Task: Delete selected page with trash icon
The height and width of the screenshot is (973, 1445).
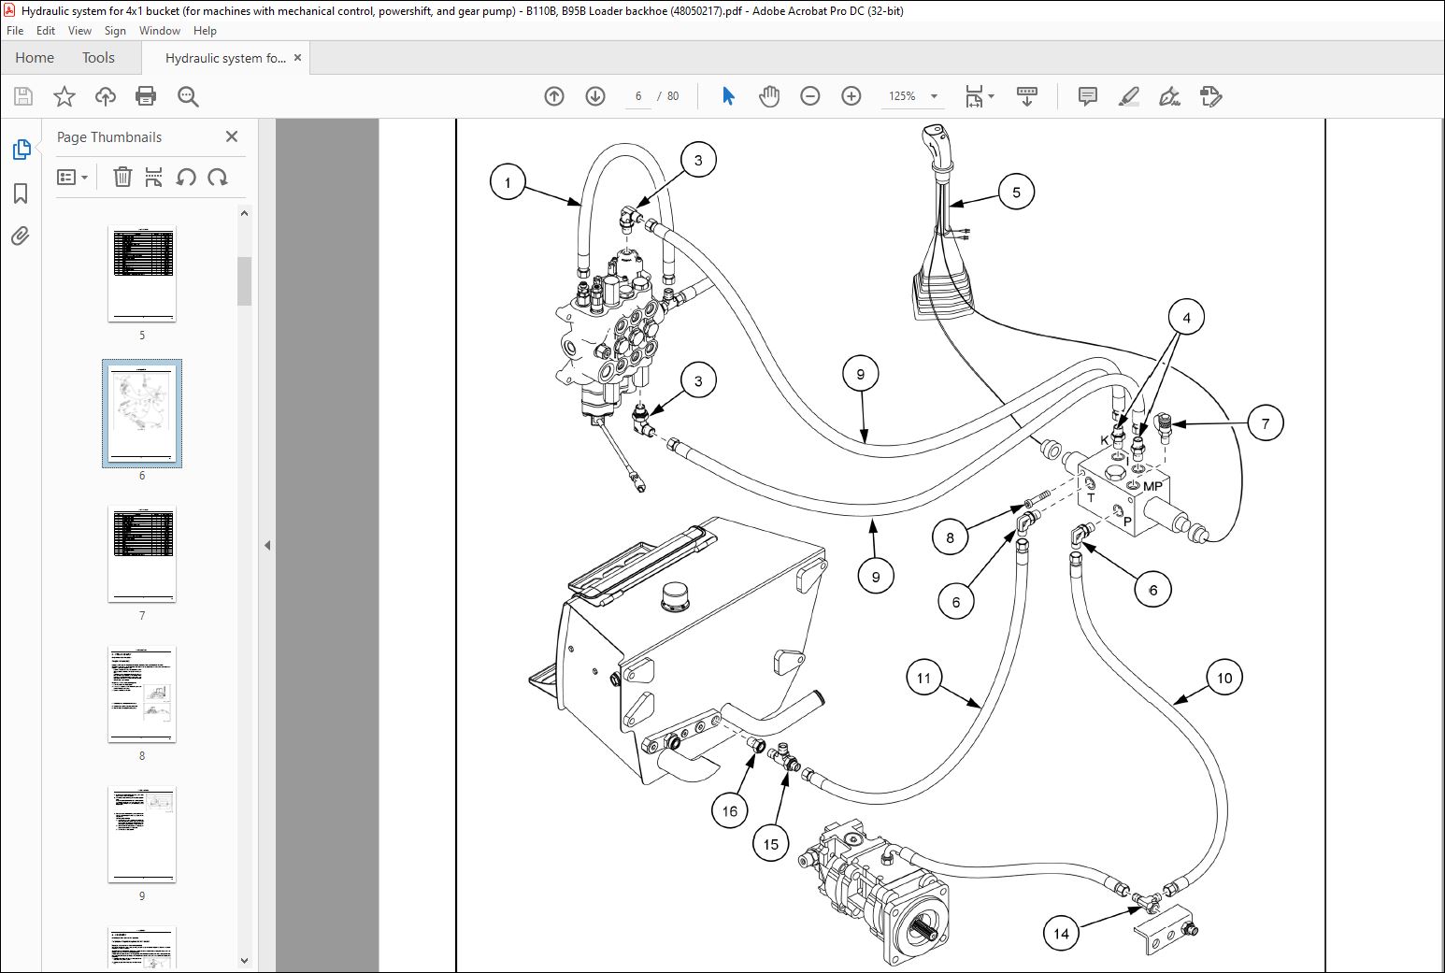Action: pyautogui.click(x=122, y=177)
